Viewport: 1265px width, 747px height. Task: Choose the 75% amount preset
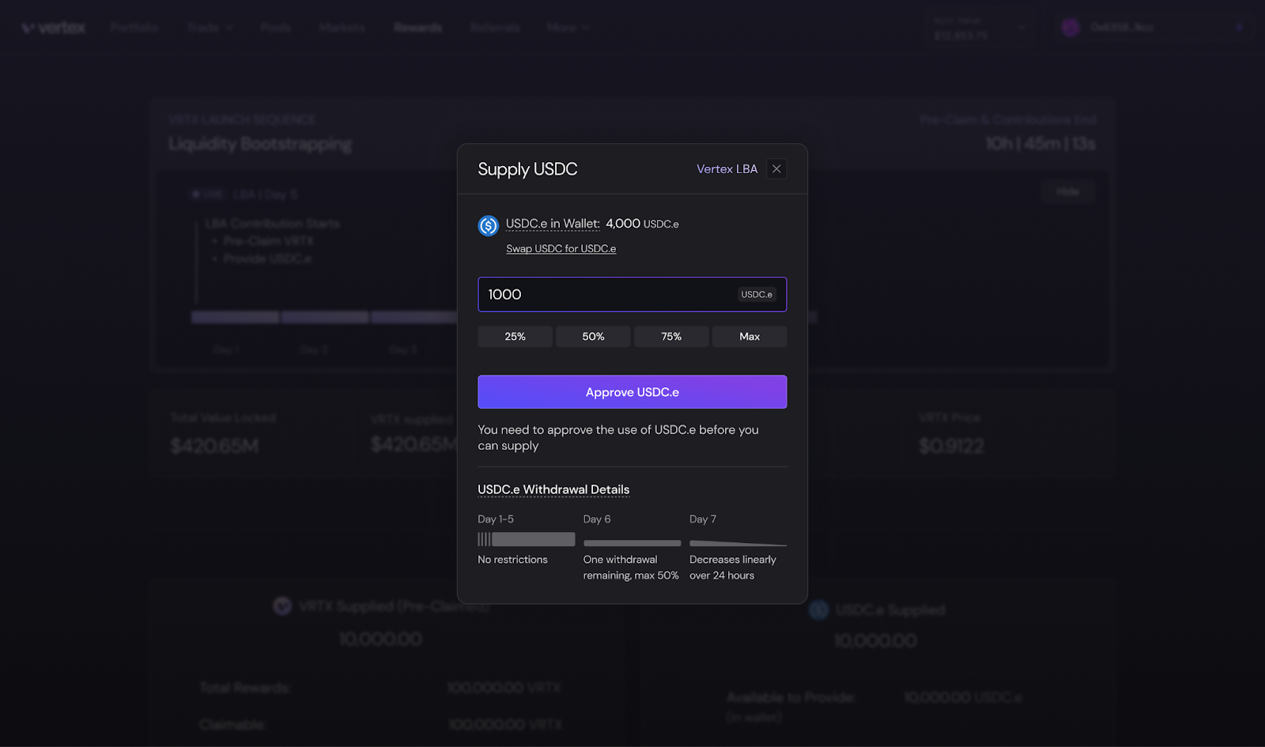(x=671, y=337)
